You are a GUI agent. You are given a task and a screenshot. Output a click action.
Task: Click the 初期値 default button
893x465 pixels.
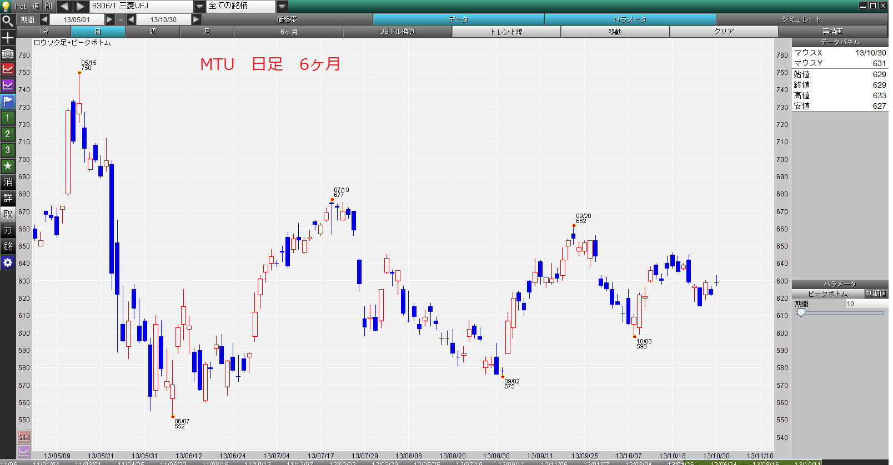click(876, 294)
